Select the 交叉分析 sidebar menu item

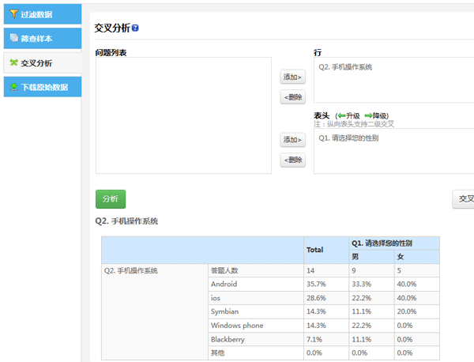43,63
